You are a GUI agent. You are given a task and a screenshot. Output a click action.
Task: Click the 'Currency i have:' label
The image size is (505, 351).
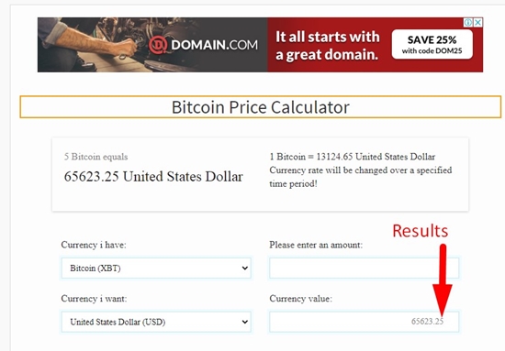pos(94,245)
